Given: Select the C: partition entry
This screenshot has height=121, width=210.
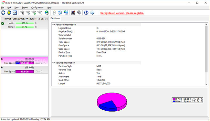Looking at the screenshot, I should point(24,61).
